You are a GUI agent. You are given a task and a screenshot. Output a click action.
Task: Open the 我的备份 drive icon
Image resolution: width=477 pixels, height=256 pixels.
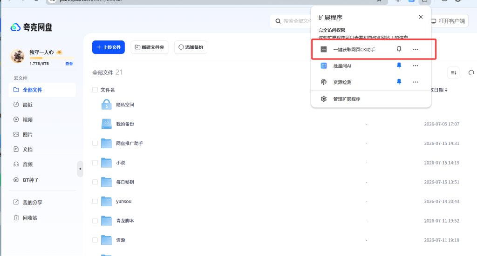(x=107, y=124)
